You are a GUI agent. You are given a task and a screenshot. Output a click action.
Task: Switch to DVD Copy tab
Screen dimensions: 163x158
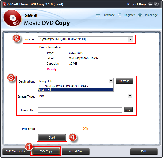pos(46,151)
